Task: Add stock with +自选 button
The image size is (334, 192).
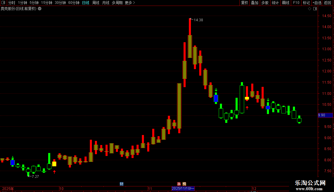Action: pos(317,3)
